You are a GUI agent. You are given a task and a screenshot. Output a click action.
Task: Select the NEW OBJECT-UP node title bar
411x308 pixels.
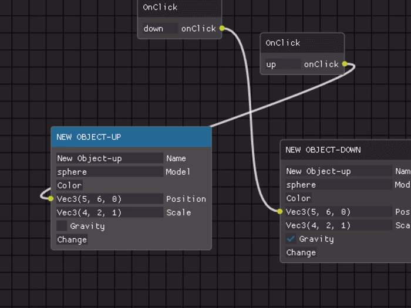pos(132,137)
